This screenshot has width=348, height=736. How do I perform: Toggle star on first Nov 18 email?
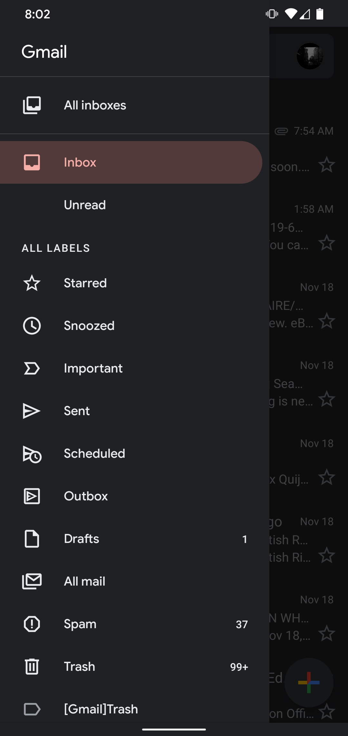click(327, 321)
